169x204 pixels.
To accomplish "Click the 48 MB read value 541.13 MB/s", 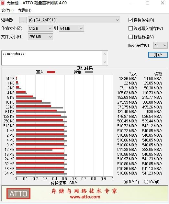I will click(152, 168).
